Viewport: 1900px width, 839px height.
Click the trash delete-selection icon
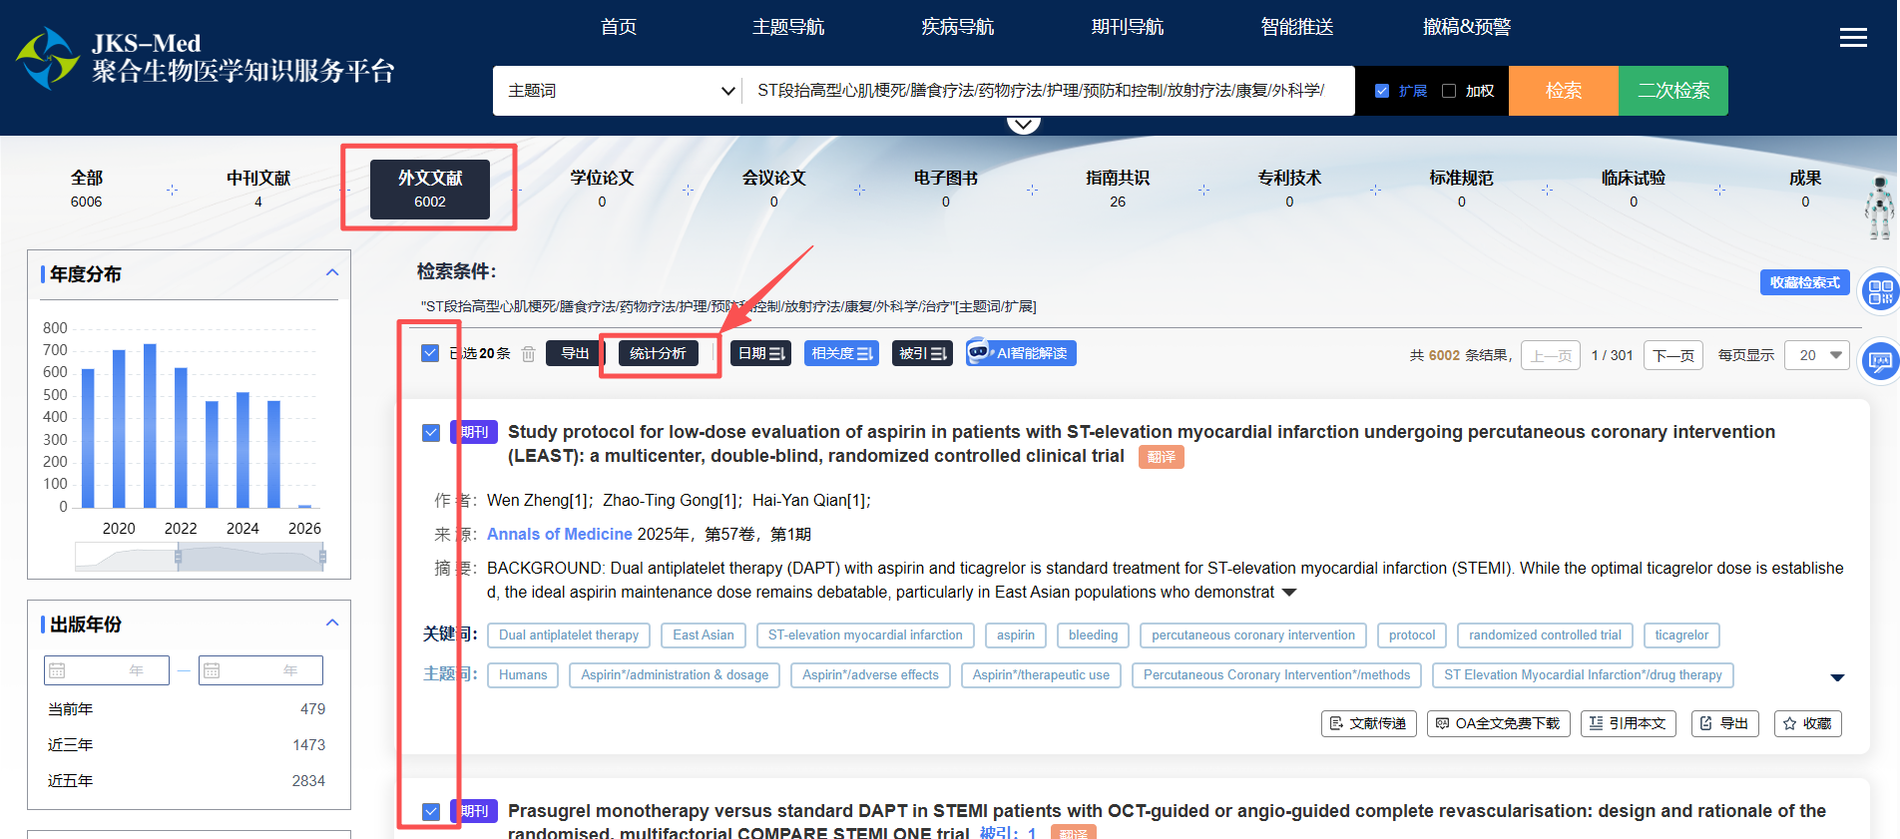pos(529,354)
